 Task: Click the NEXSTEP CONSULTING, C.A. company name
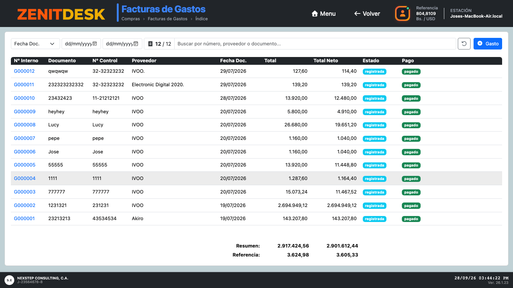point(43,278)
